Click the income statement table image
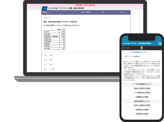 (x=54, y=40)
